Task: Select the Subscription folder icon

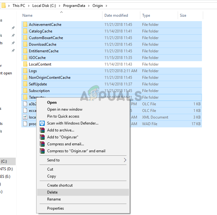Action: coord(25,91)
